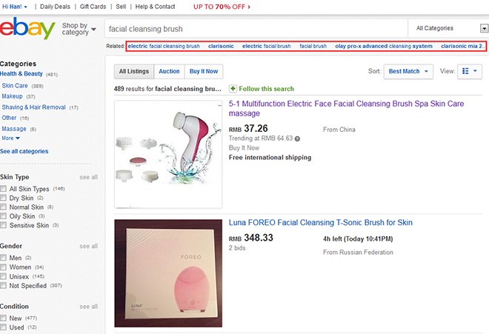Click the pink FOREO Luna product thumbnail
489x334 pixels.
tap(168, 273)
